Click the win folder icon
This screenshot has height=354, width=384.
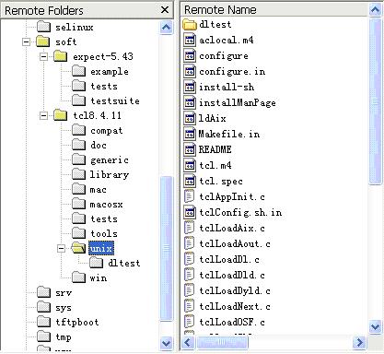click(x=79, y=277)
